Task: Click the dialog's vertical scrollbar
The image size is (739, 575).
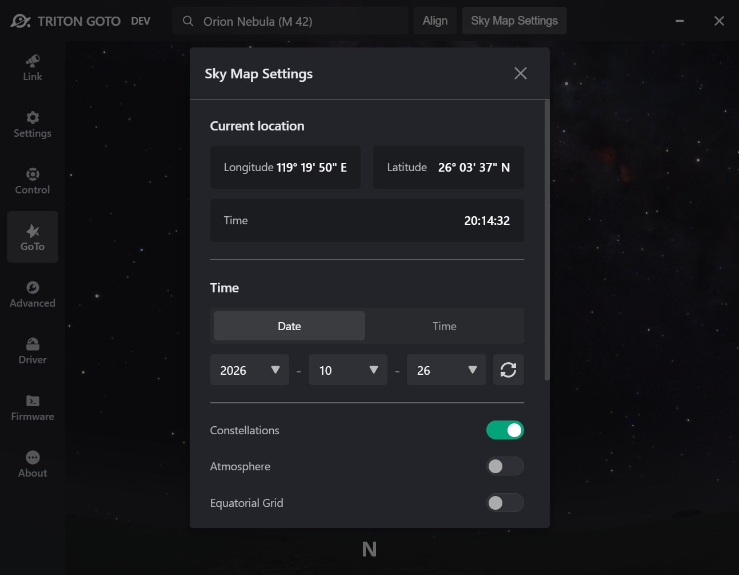Action: point(547,240)
